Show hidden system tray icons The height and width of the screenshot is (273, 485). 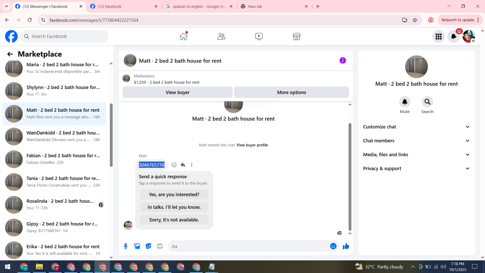click(413, 267)
